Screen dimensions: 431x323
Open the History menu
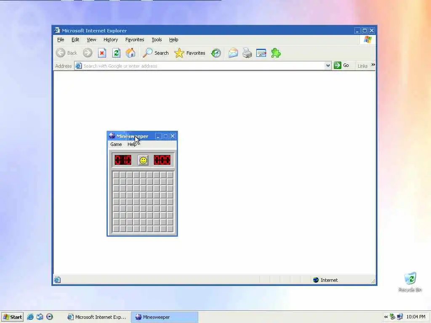111,40
